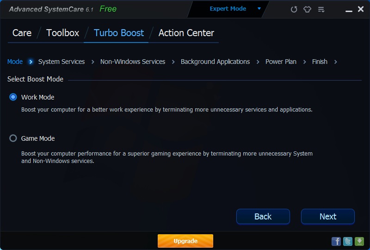Image resolution: width=370 pixels, height=250 pixels.
Task: Open the Twitter share icon
Action: coord(348,241)
